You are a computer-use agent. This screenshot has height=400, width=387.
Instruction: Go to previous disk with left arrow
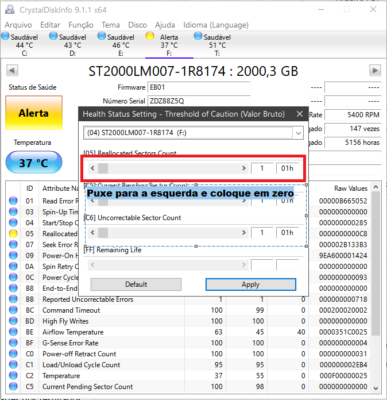(12, 71)
